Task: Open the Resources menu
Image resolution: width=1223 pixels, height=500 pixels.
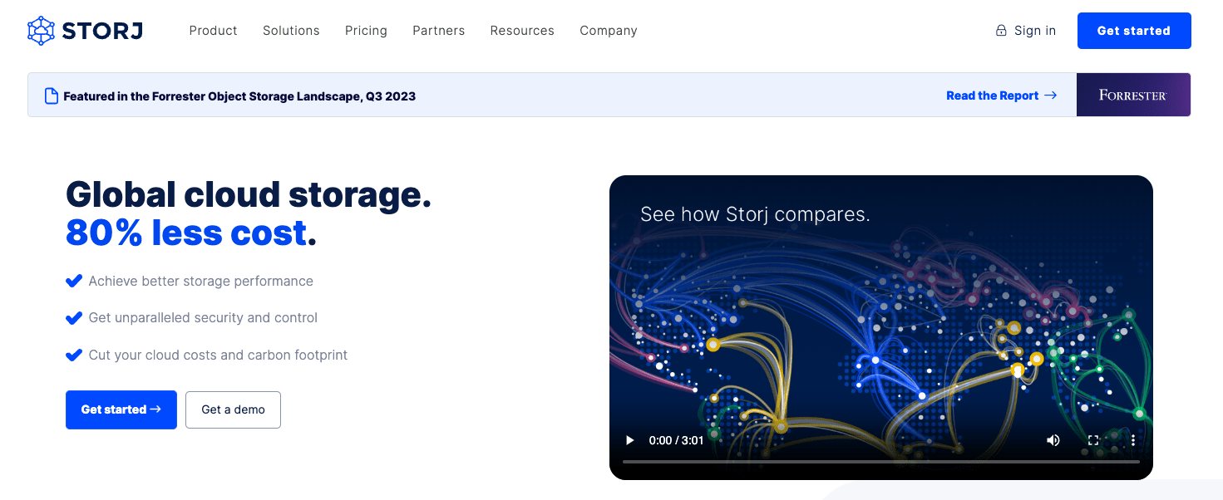Action: 522,31
